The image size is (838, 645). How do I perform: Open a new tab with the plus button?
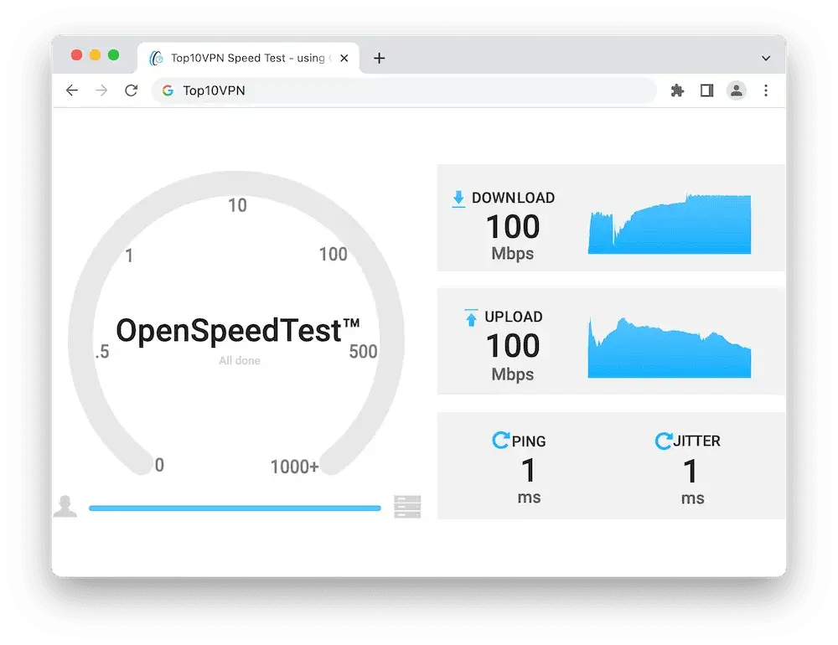(379, 58)
